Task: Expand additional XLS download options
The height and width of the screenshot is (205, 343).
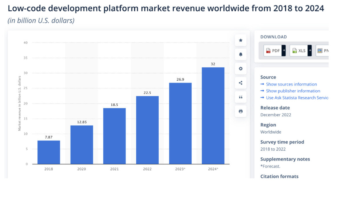Action: 310,50
